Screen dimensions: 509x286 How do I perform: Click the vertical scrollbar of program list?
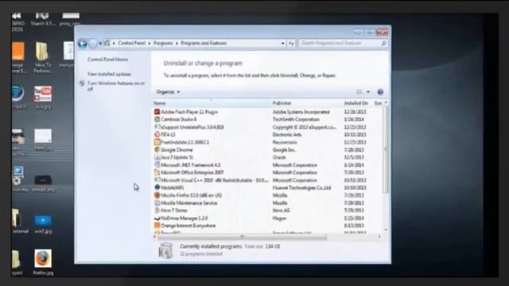pos(386,149)
